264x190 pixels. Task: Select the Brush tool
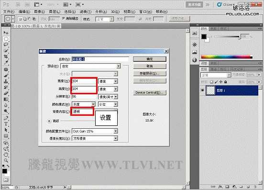[6, 75]
